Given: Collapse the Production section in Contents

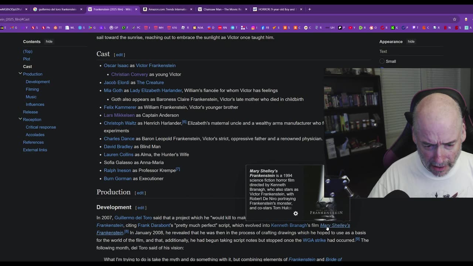Looking at the screenshot, I should point(20,74).
